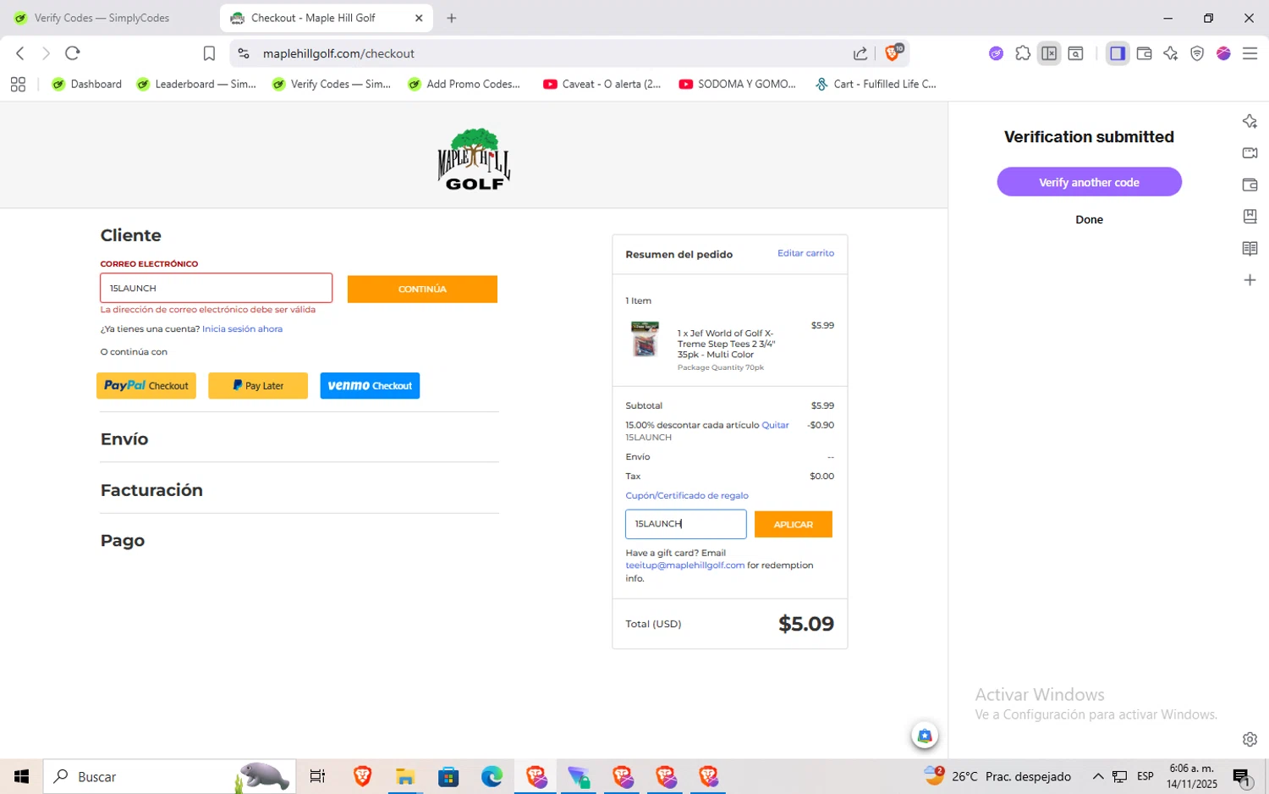Open Task View on taskbar
Screen dimensions: 1269x794
click(x=318, y=776)
